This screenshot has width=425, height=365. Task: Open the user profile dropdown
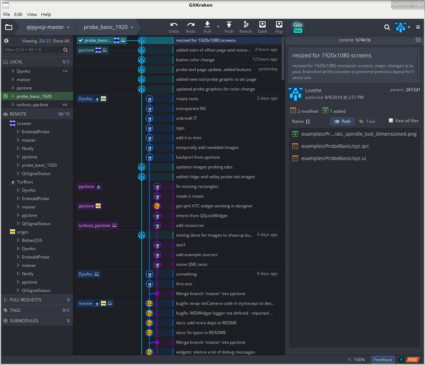click(403, 27)
